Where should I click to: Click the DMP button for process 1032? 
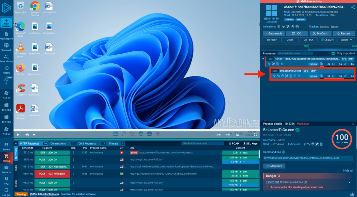coord(351,59)
